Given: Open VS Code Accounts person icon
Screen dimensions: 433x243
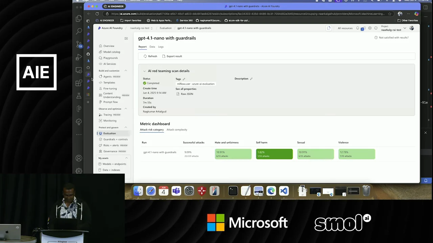Looking at the screenshot, I should tap(79, 158).
